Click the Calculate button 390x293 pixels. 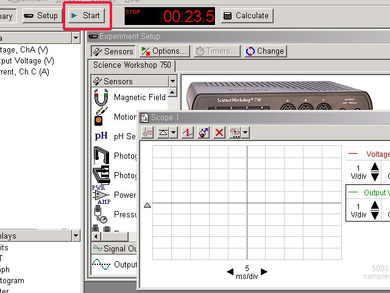click(246, 15)
